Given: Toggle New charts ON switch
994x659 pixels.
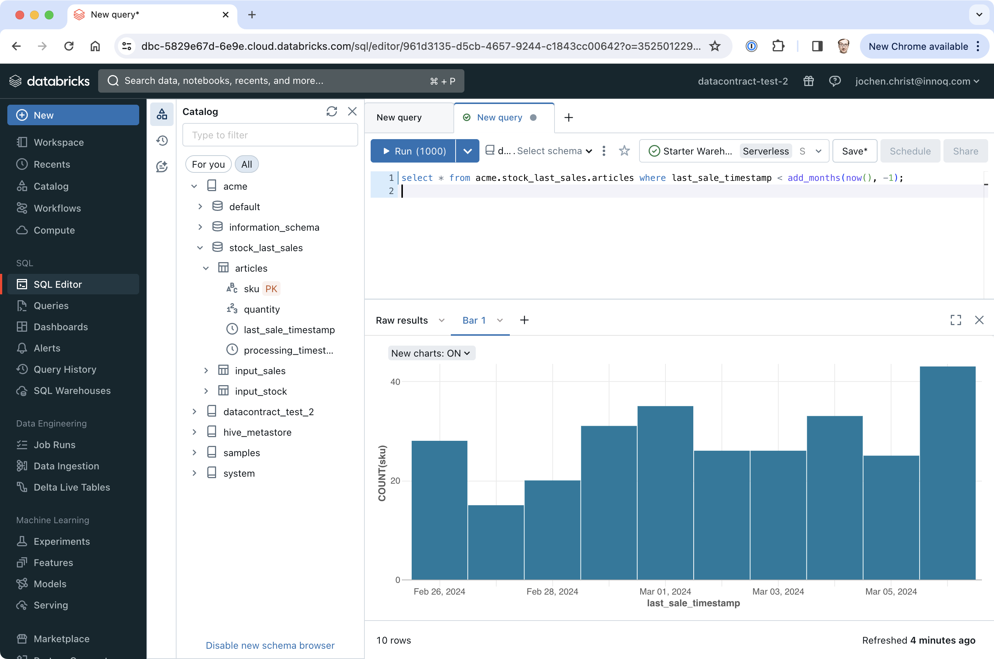Looking at the screenshot, I should click(x=430, y=353).
